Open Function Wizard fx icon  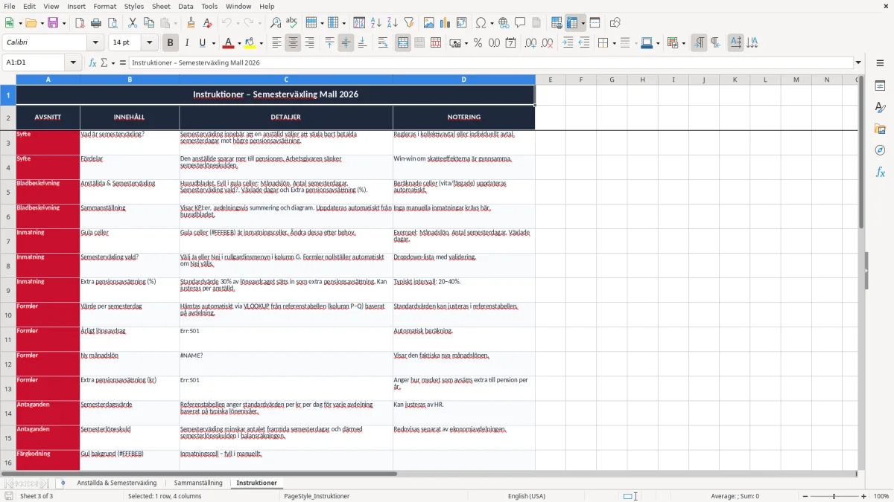(x=92, y=62)
